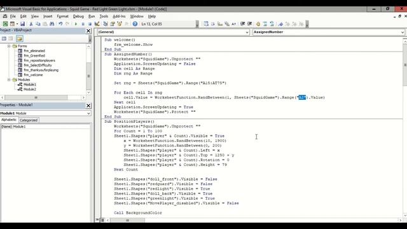Click the code window horizontal scrollbar thumb
Viewport: 407px width, 229px height.
click(127, 220)
